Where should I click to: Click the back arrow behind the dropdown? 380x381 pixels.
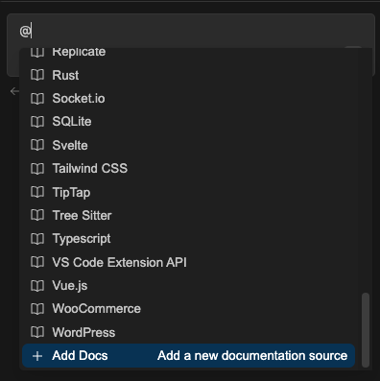pos(14,91)
